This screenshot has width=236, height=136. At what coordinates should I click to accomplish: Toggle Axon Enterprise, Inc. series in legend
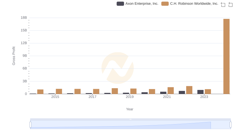[x=137, y=4]
